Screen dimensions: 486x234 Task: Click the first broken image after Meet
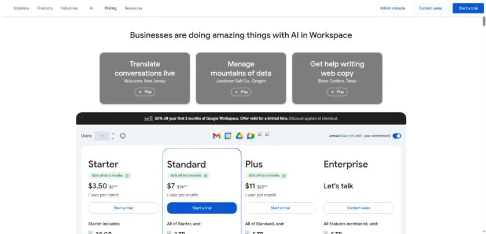coord(260,134)
